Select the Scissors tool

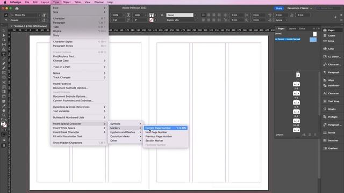pyautogui.click(x=4, y=82)
